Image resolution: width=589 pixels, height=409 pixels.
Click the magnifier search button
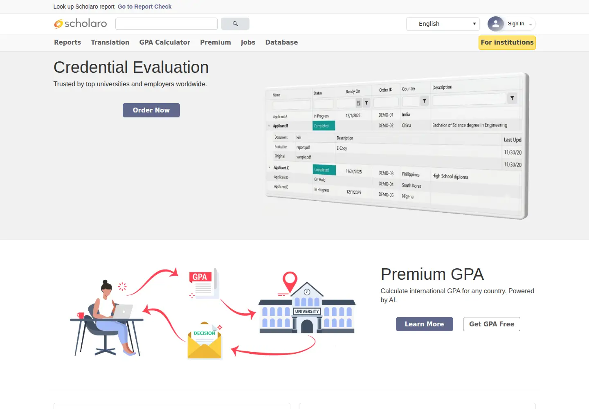235,24
